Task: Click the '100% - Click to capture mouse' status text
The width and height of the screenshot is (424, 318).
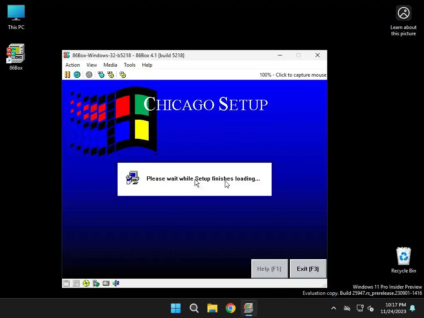Action: (x=293, y=75)
